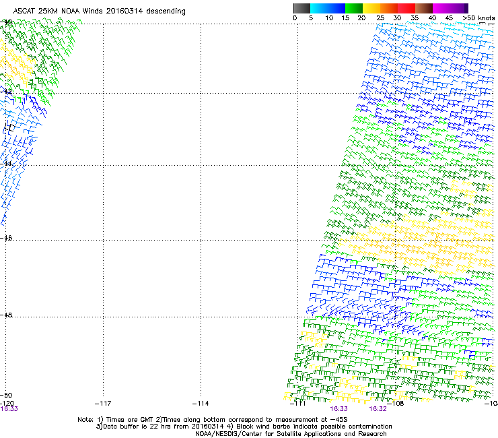
Task: Click the green 15-20 knots legend segment
Action: [x=354, y=8]
